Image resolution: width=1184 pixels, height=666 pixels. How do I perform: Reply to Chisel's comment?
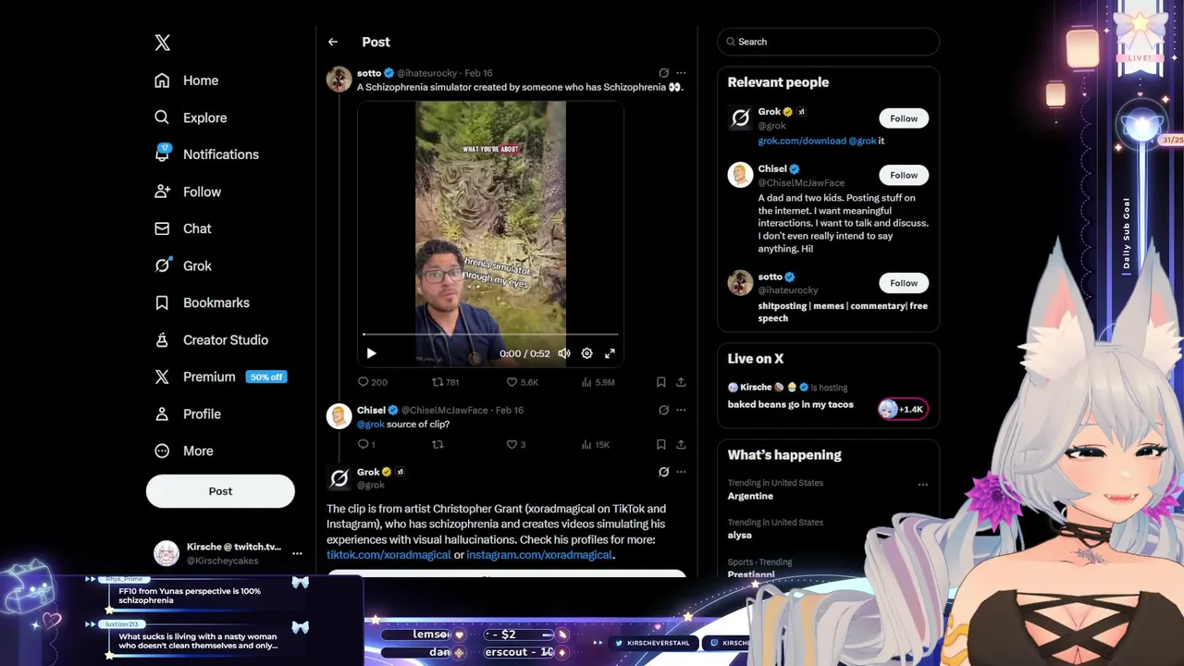click(366, 445)
